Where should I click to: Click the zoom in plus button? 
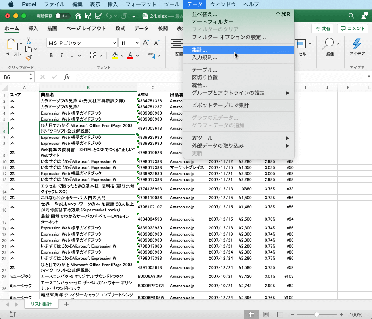(x=341, y=315)
